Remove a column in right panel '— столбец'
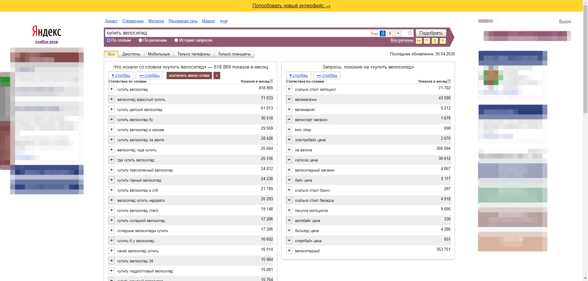 click(327, 76)
